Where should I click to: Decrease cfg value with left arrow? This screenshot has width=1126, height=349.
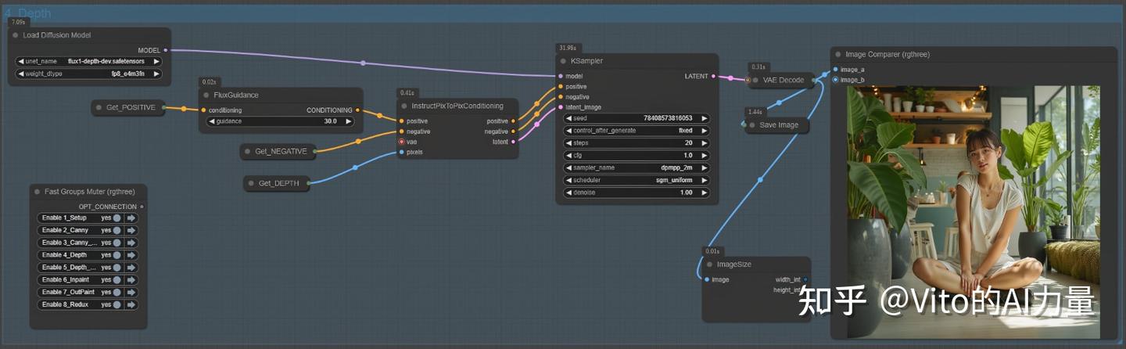(568, 156)
